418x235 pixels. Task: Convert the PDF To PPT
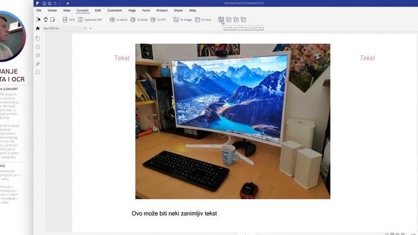point(158,20)
